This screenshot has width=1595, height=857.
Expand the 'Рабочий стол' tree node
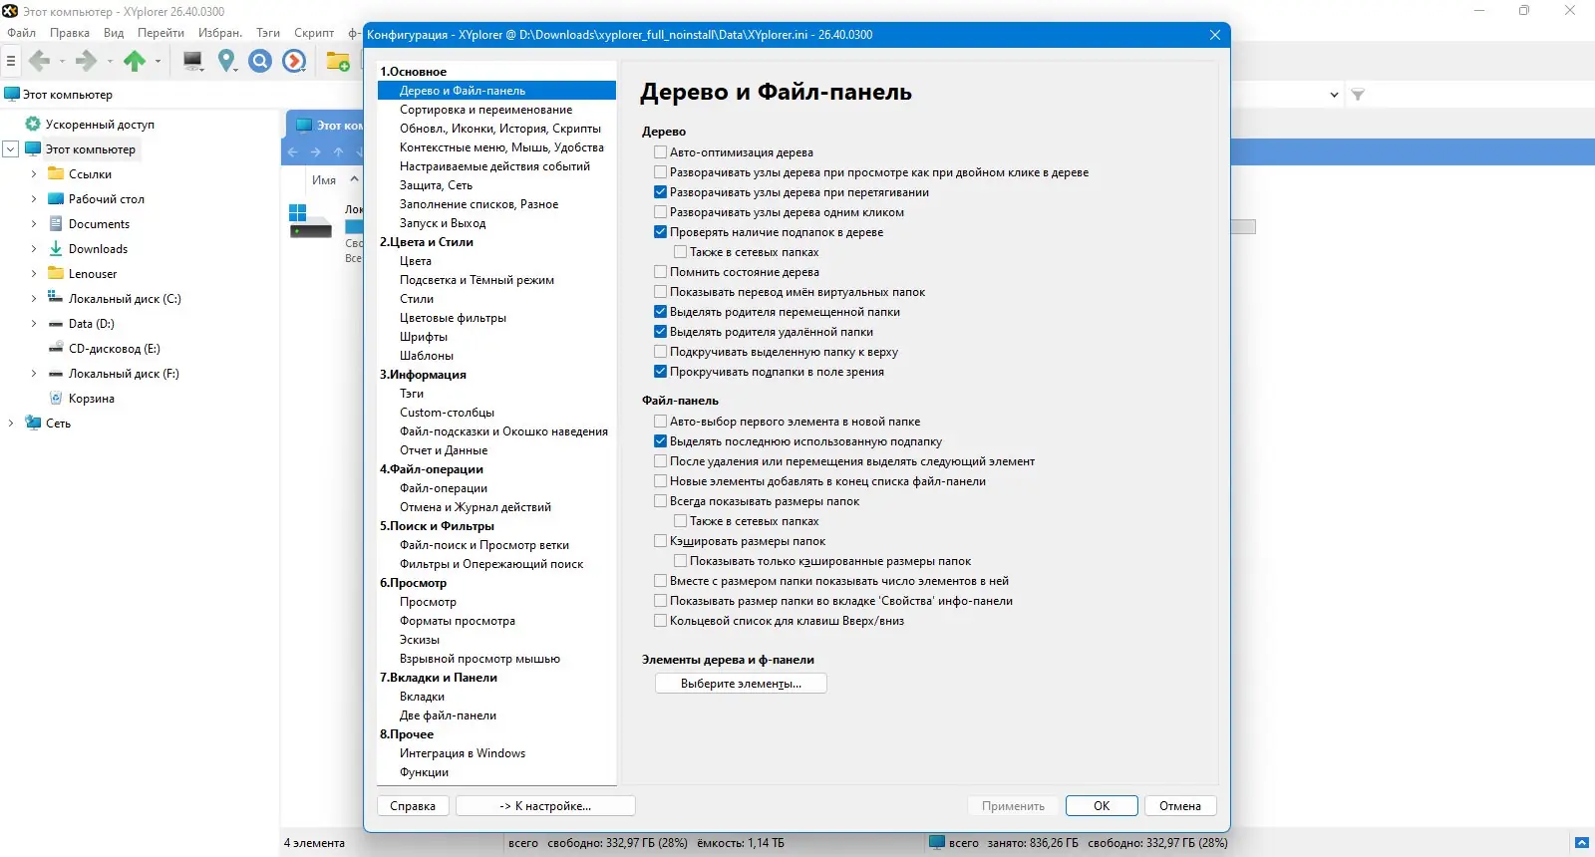point(34,199)
